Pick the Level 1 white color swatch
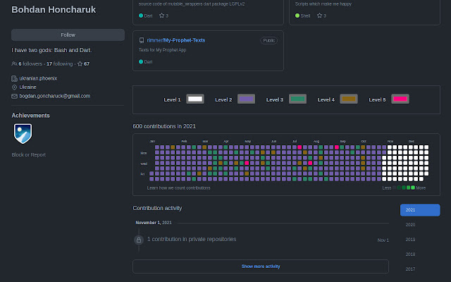This screenshot has height=282, width=451. tap(195, 99)
